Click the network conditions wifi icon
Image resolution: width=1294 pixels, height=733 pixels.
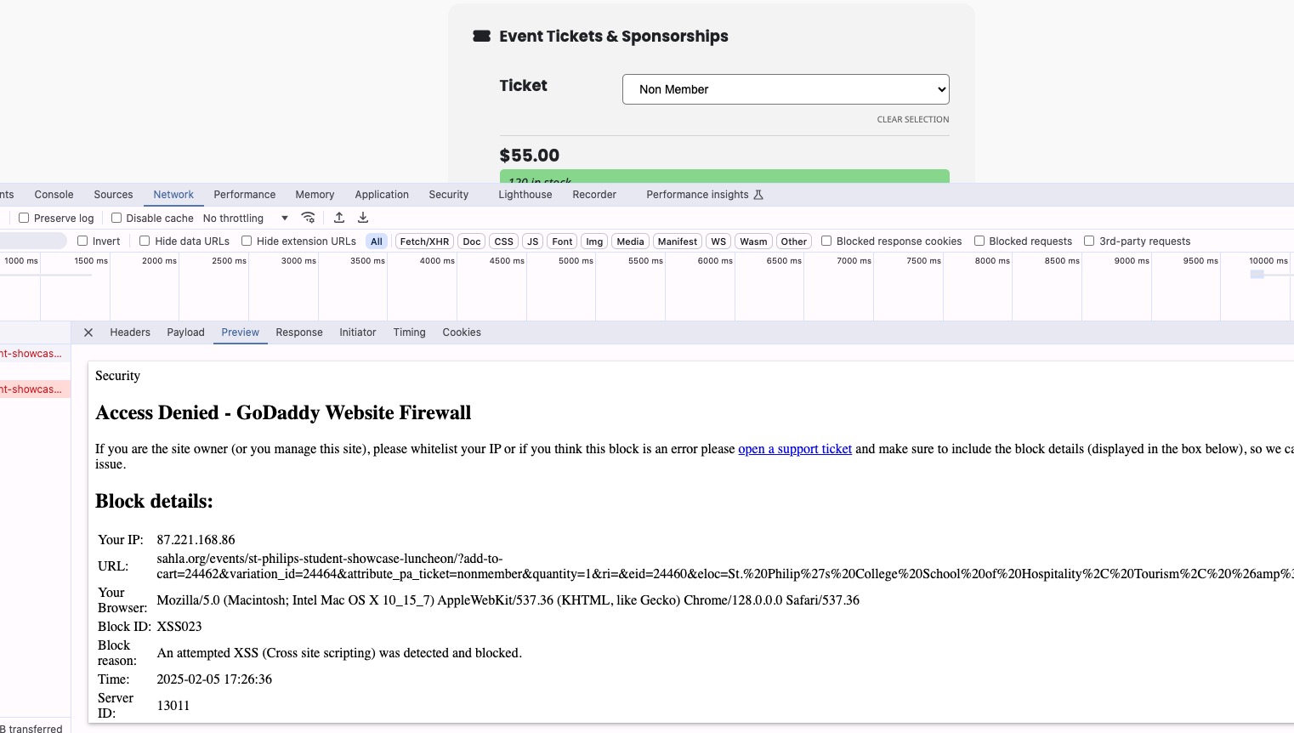(309, 218)
